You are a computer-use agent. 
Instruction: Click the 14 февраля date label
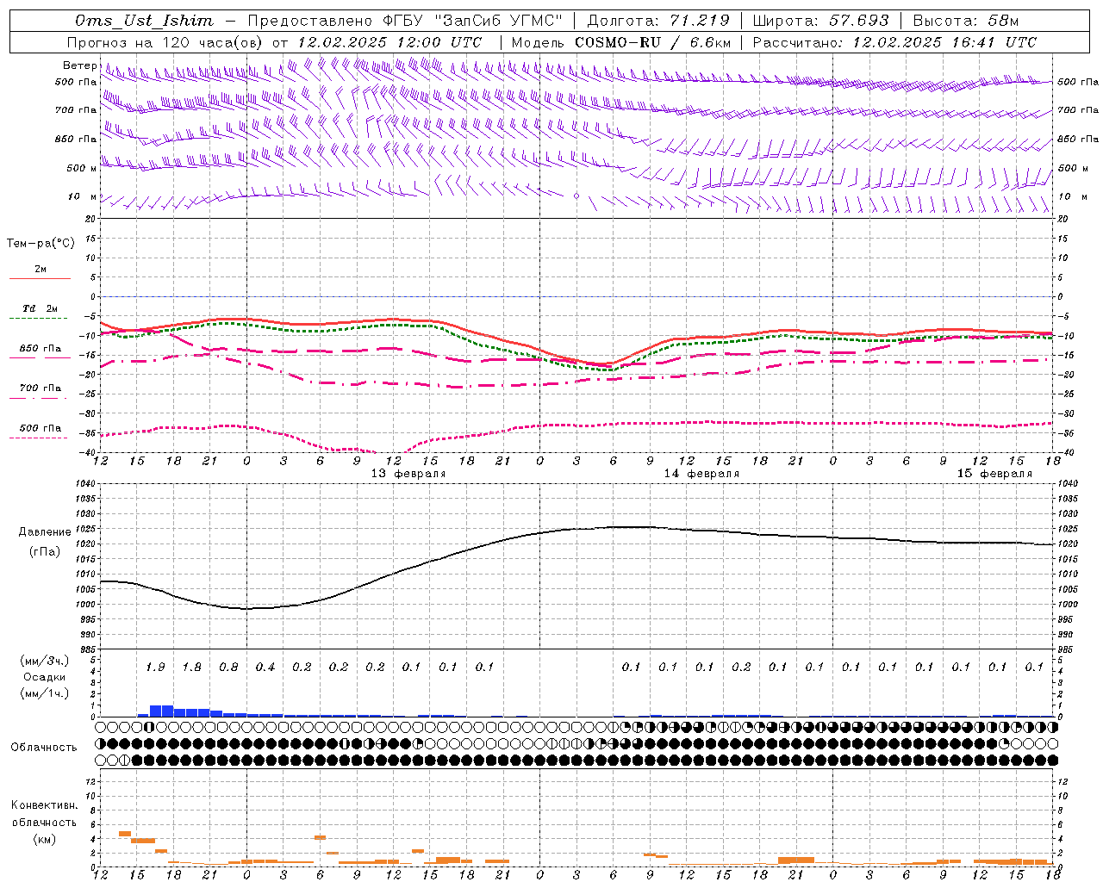701,474
